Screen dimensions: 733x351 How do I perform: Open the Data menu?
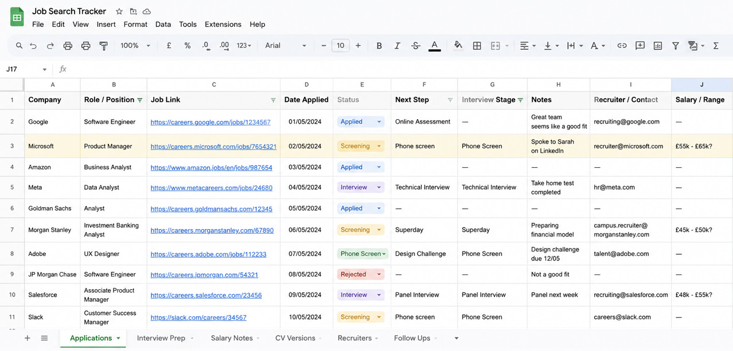point(163,25)
